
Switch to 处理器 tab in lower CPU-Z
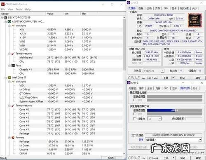(x=132, y=88)
